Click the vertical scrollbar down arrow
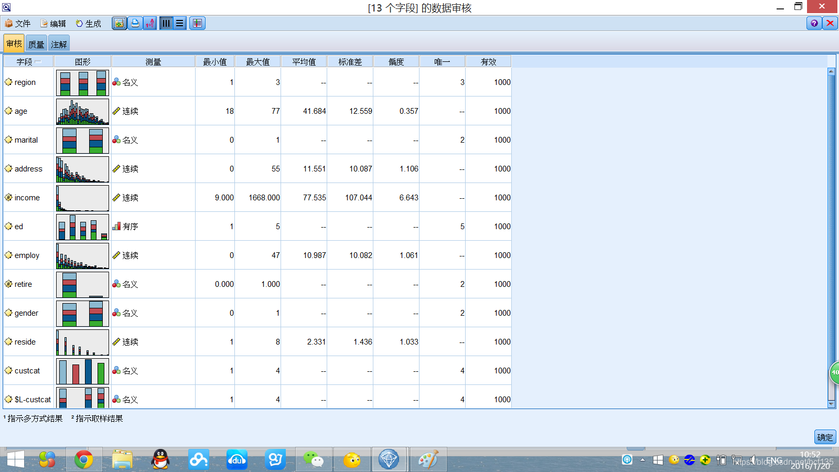Image resolution: width=839 pixels, height=472 pixels. tap(831, 404)
